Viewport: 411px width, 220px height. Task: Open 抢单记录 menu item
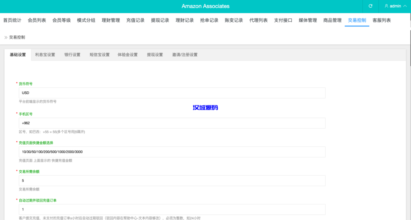[209, 20]
